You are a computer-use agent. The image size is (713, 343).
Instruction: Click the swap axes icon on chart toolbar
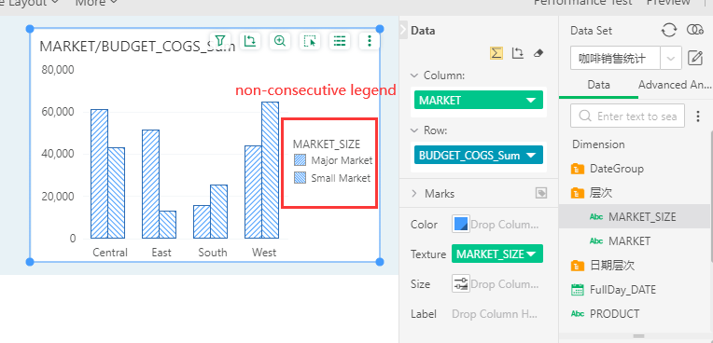[249, 41]
